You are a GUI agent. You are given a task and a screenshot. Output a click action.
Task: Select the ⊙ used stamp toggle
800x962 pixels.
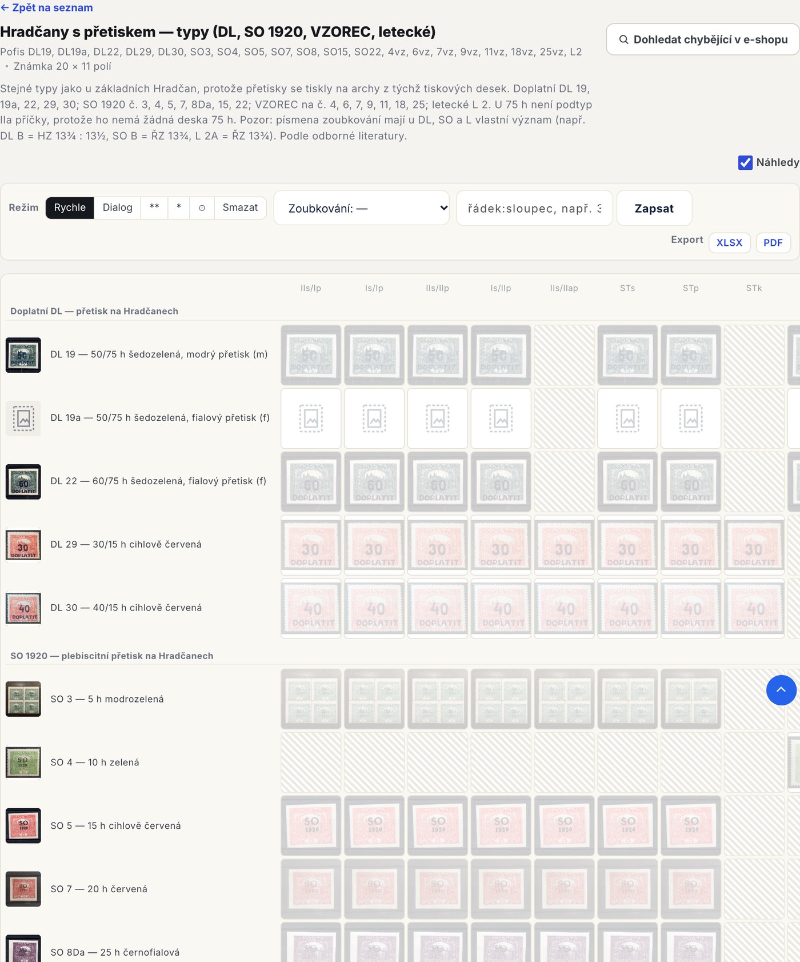202,207
